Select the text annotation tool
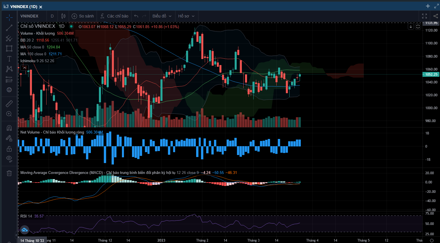This screenshot has height=243, width=440. click(x=9, y=59)
